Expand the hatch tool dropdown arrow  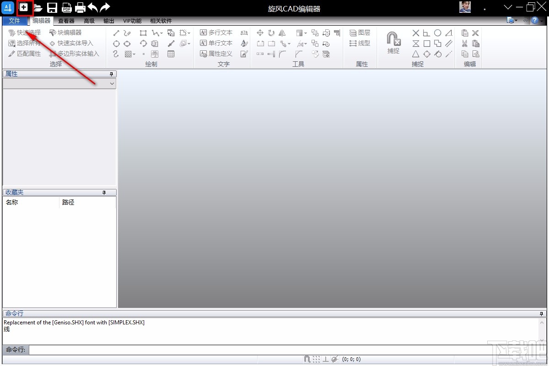134,54
